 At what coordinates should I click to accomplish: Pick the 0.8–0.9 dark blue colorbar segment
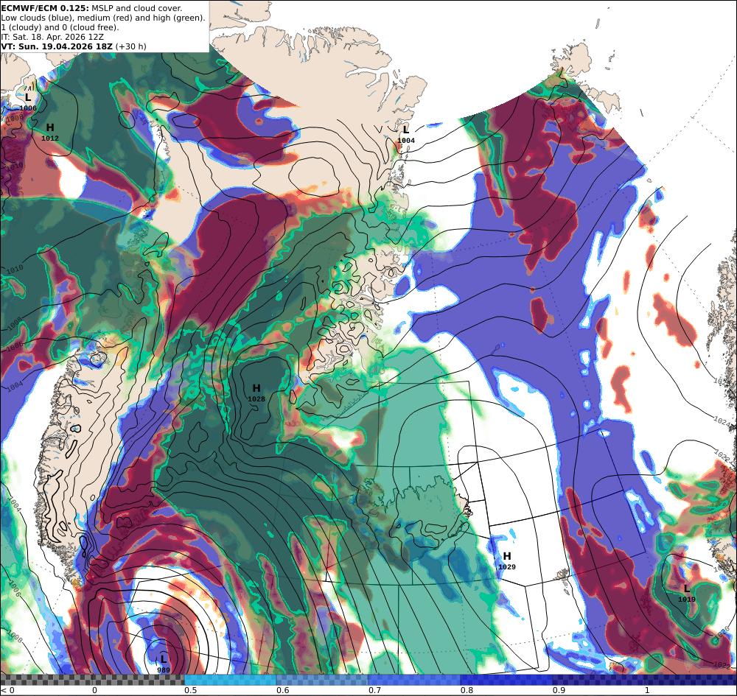coord(507,680)
